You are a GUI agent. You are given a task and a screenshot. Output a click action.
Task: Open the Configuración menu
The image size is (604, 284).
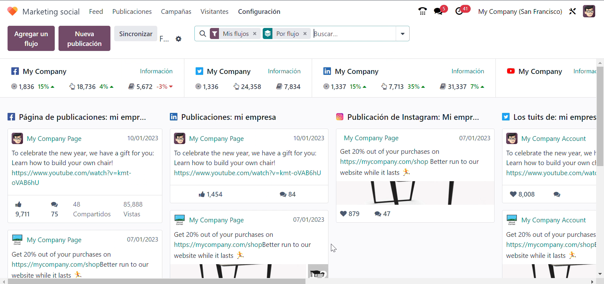tap(259, 12)
